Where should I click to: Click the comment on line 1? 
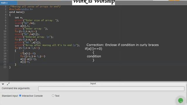coord(35,6)
